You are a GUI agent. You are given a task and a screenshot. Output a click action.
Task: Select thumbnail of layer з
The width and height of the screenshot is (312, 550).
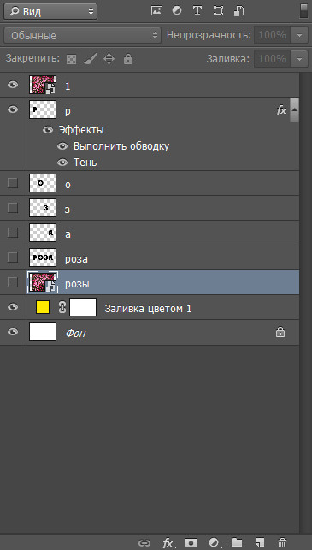point(43,208)
